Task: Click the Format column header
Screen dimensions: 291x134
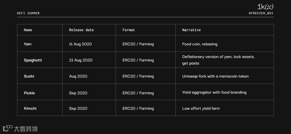Action: click(x=129, y=30)
